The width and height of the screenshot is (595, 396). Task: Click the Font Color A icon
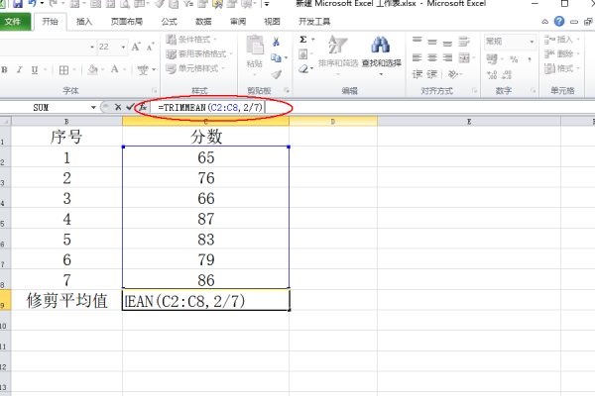click(x=114, y=69)
